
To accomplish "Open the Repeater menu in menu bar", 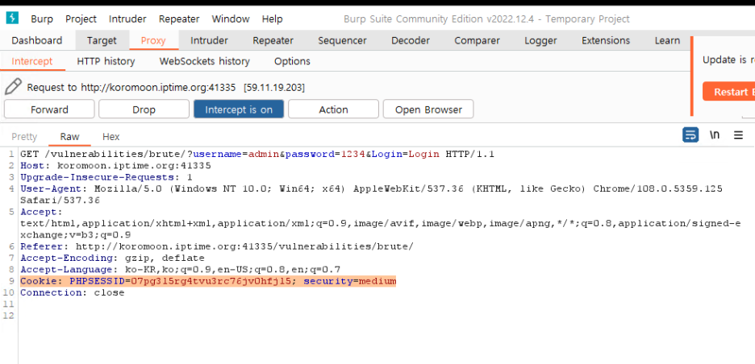I will tap(179, 19).
